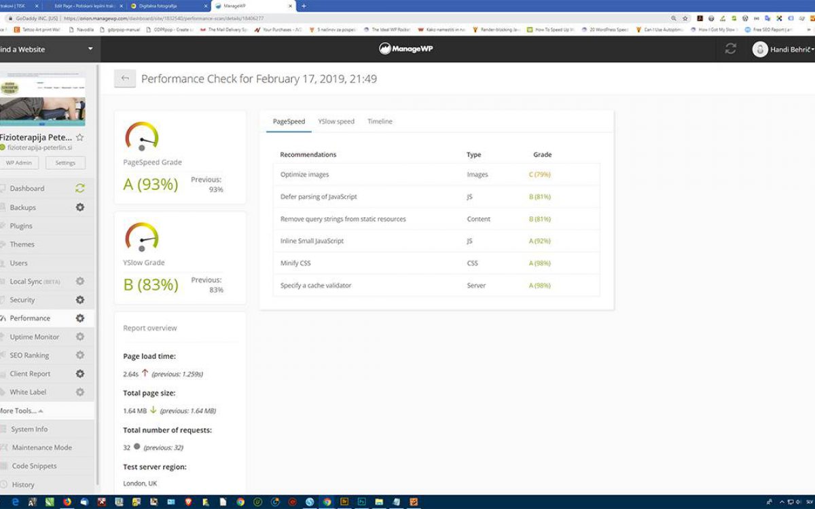Click the site Settings button
Image resolution: width=815 pixels, height=509 pixels.
[65, 163]
